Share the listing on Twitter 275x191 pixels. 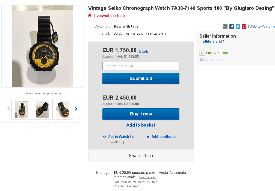tap(238, 26)
